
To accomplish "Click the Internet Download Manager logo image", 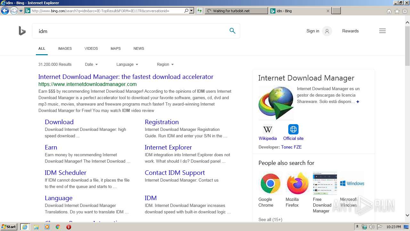I will (276, 103).
